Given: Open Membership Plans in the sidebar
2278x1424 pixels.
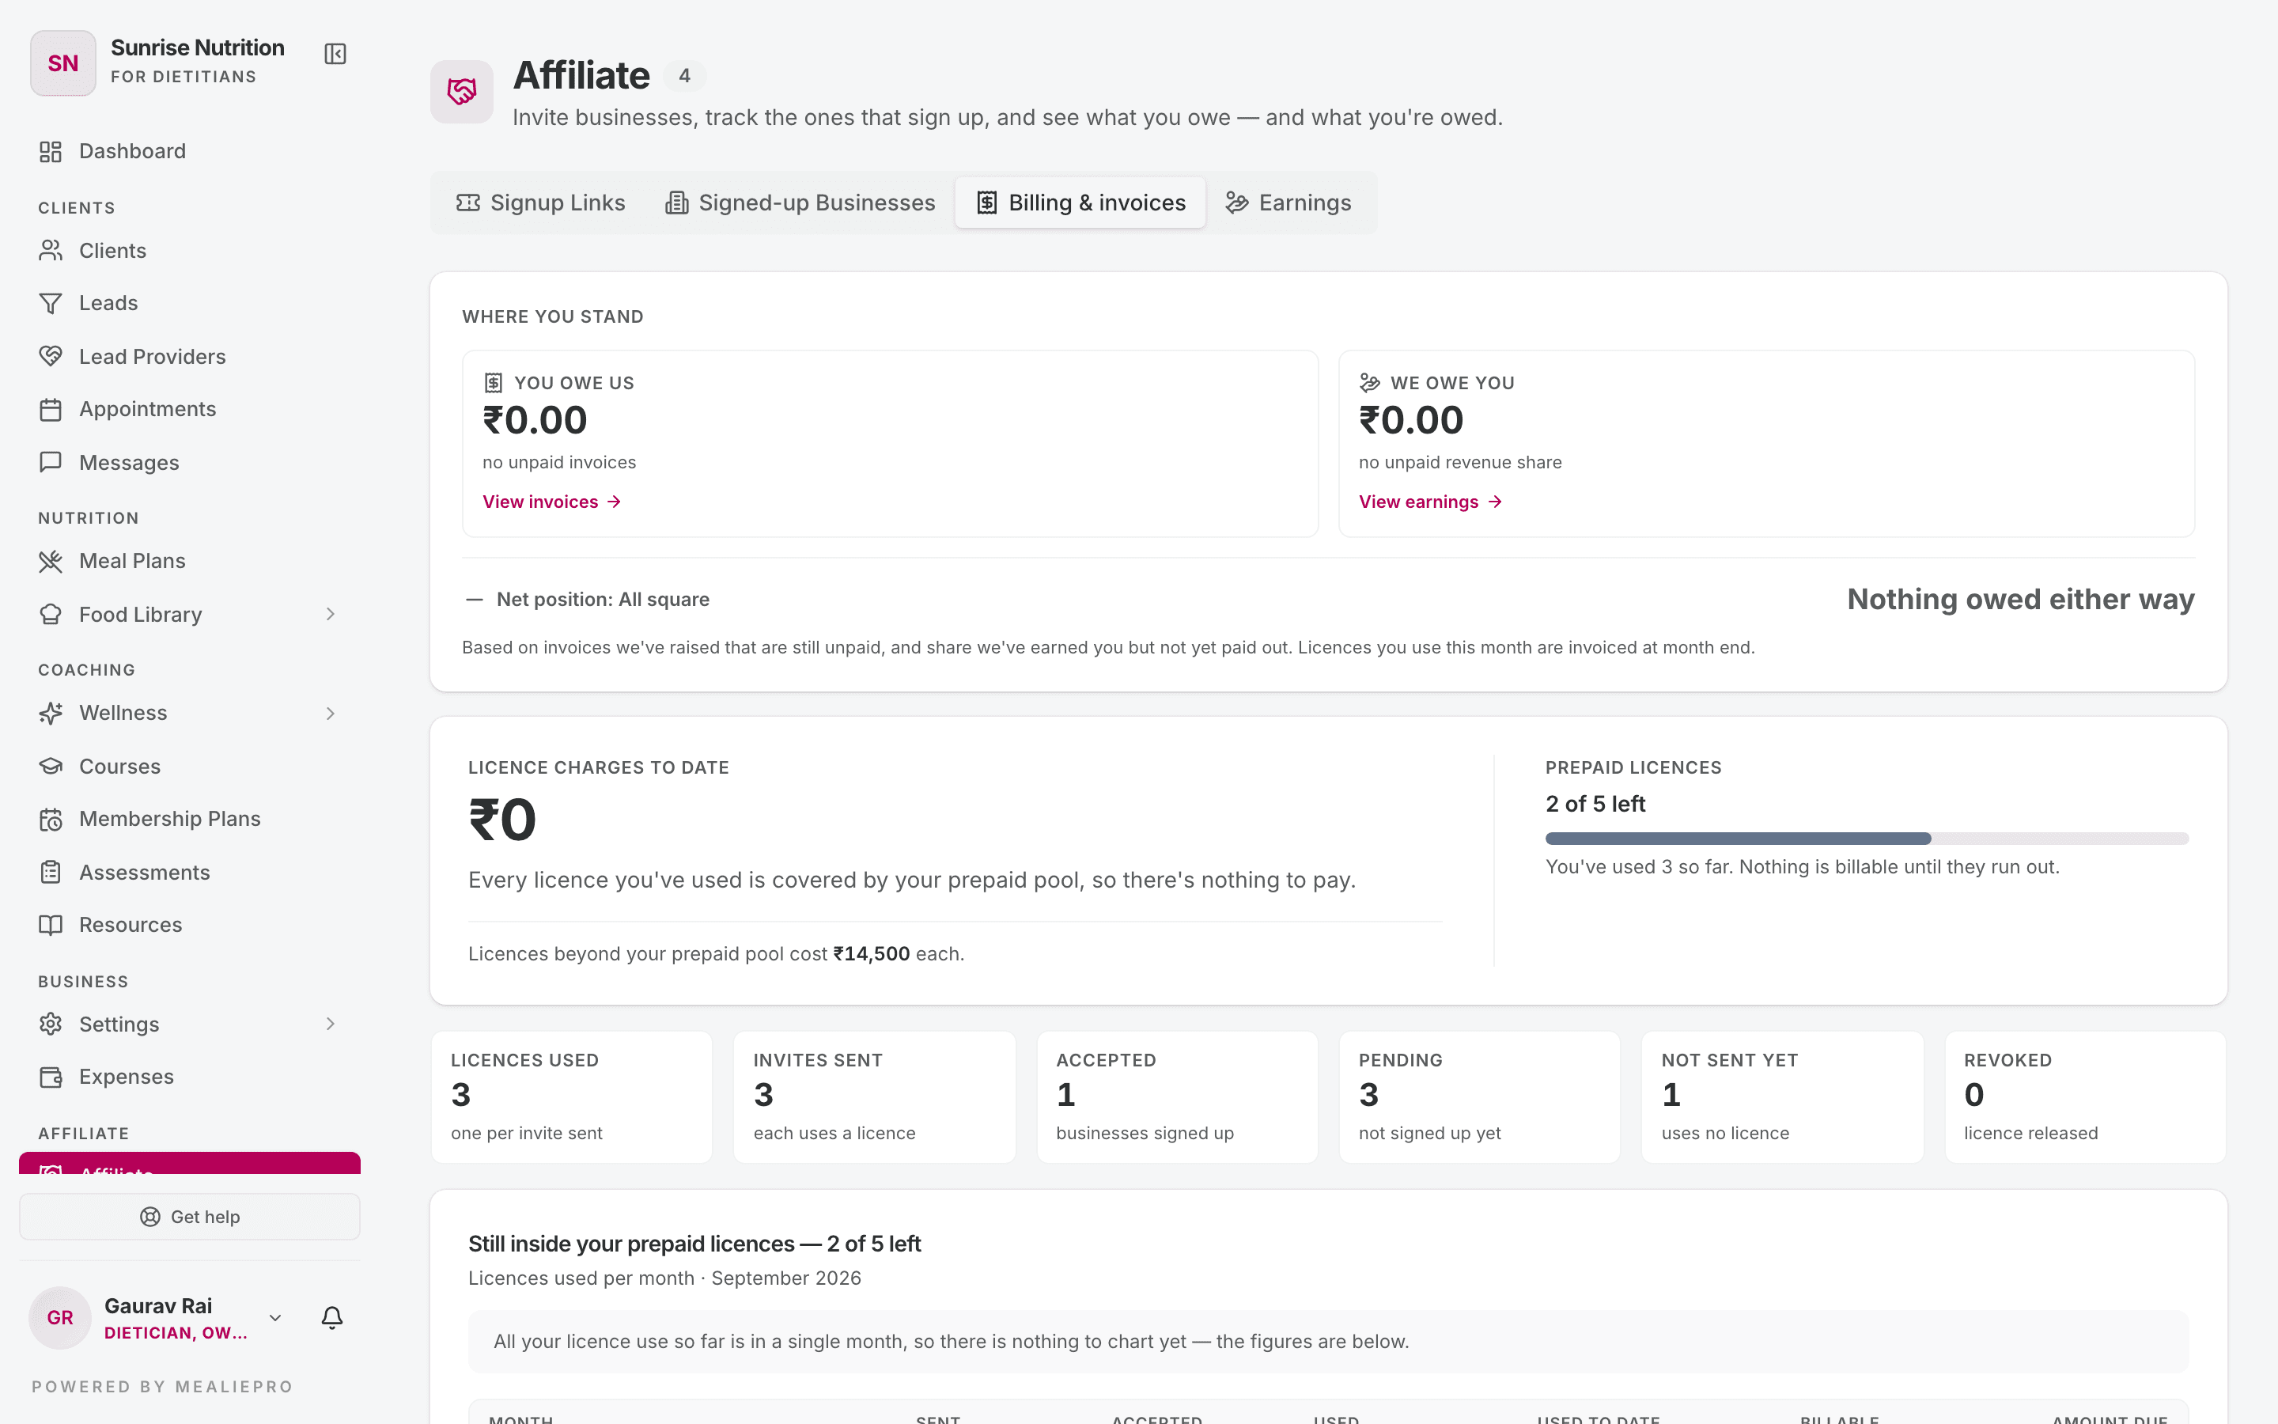Looking at the screenshot, I should point(189,820).
